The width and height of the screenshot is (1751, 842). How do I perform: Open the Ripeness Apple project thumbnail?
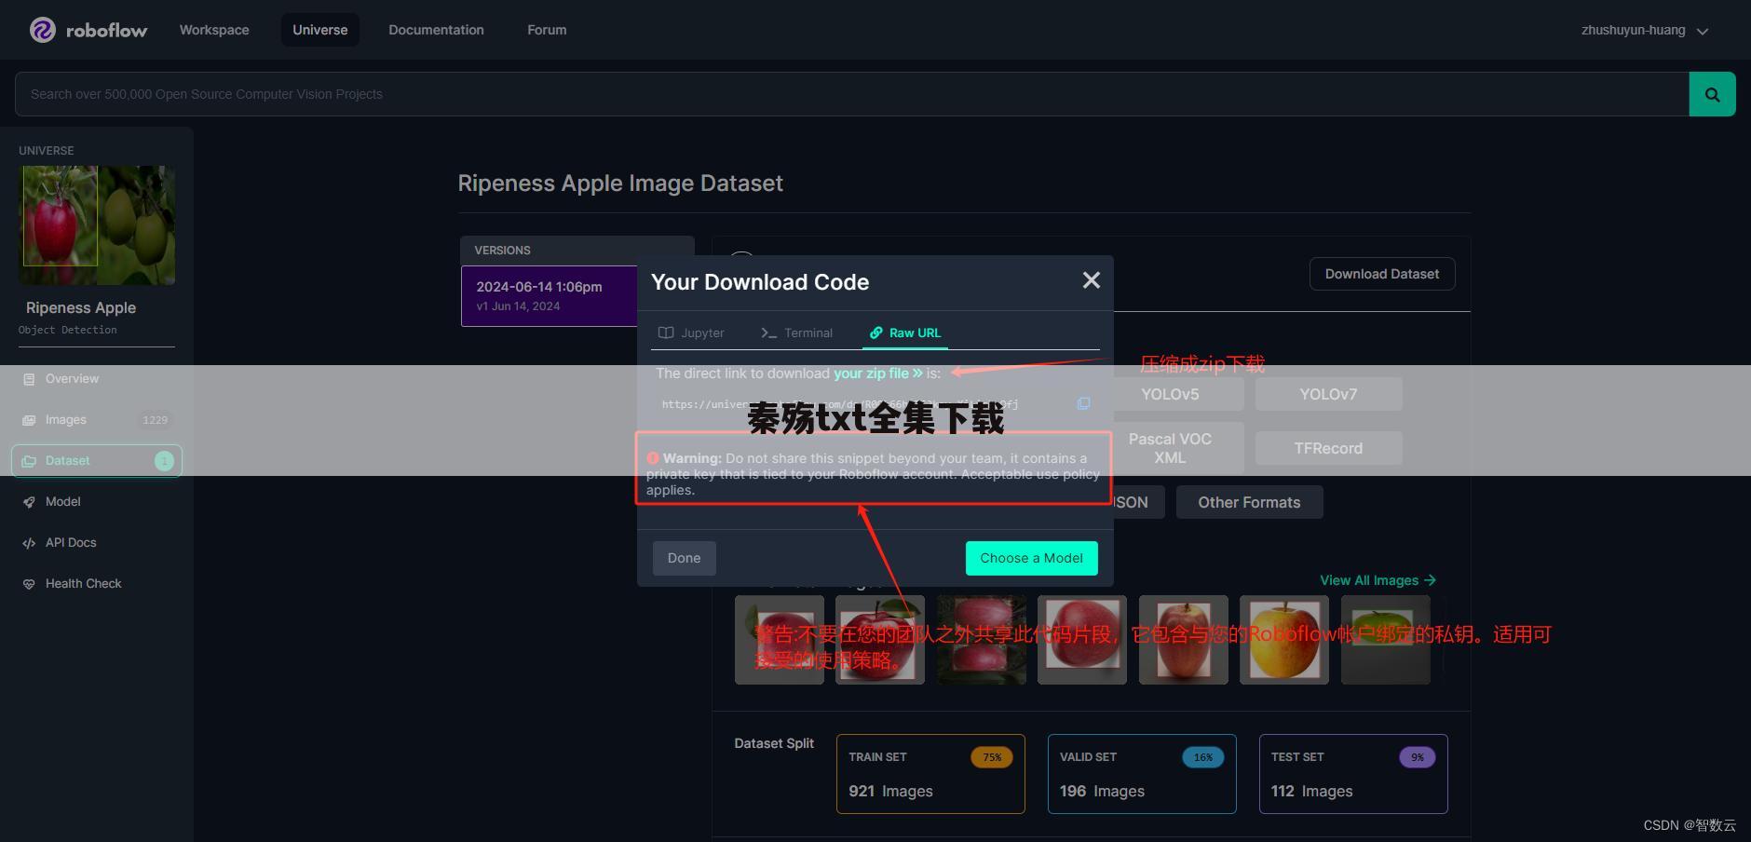pyautogui.click(x=97, y=225)
